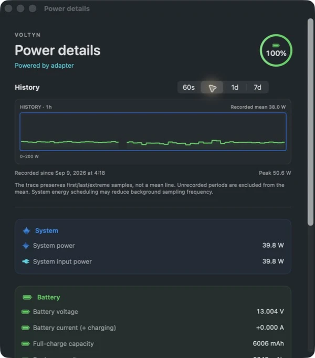Click the large 'Power details' page heading

[58, 50]
